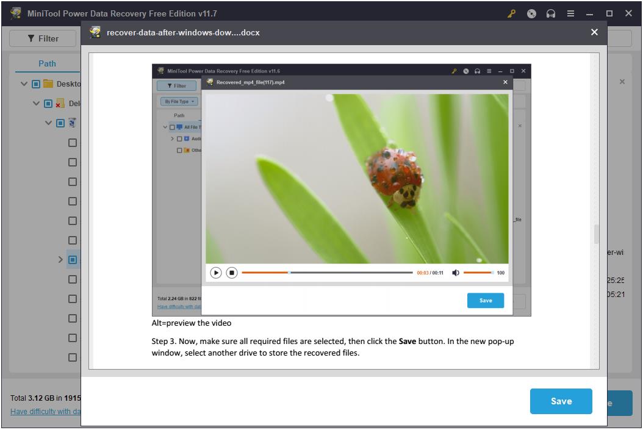Image resolution: width=643 pixels, height=430 pixels.
Task: Open the 'By File Type' dropdown in the embedded screenshot
Action: (179, 101)
